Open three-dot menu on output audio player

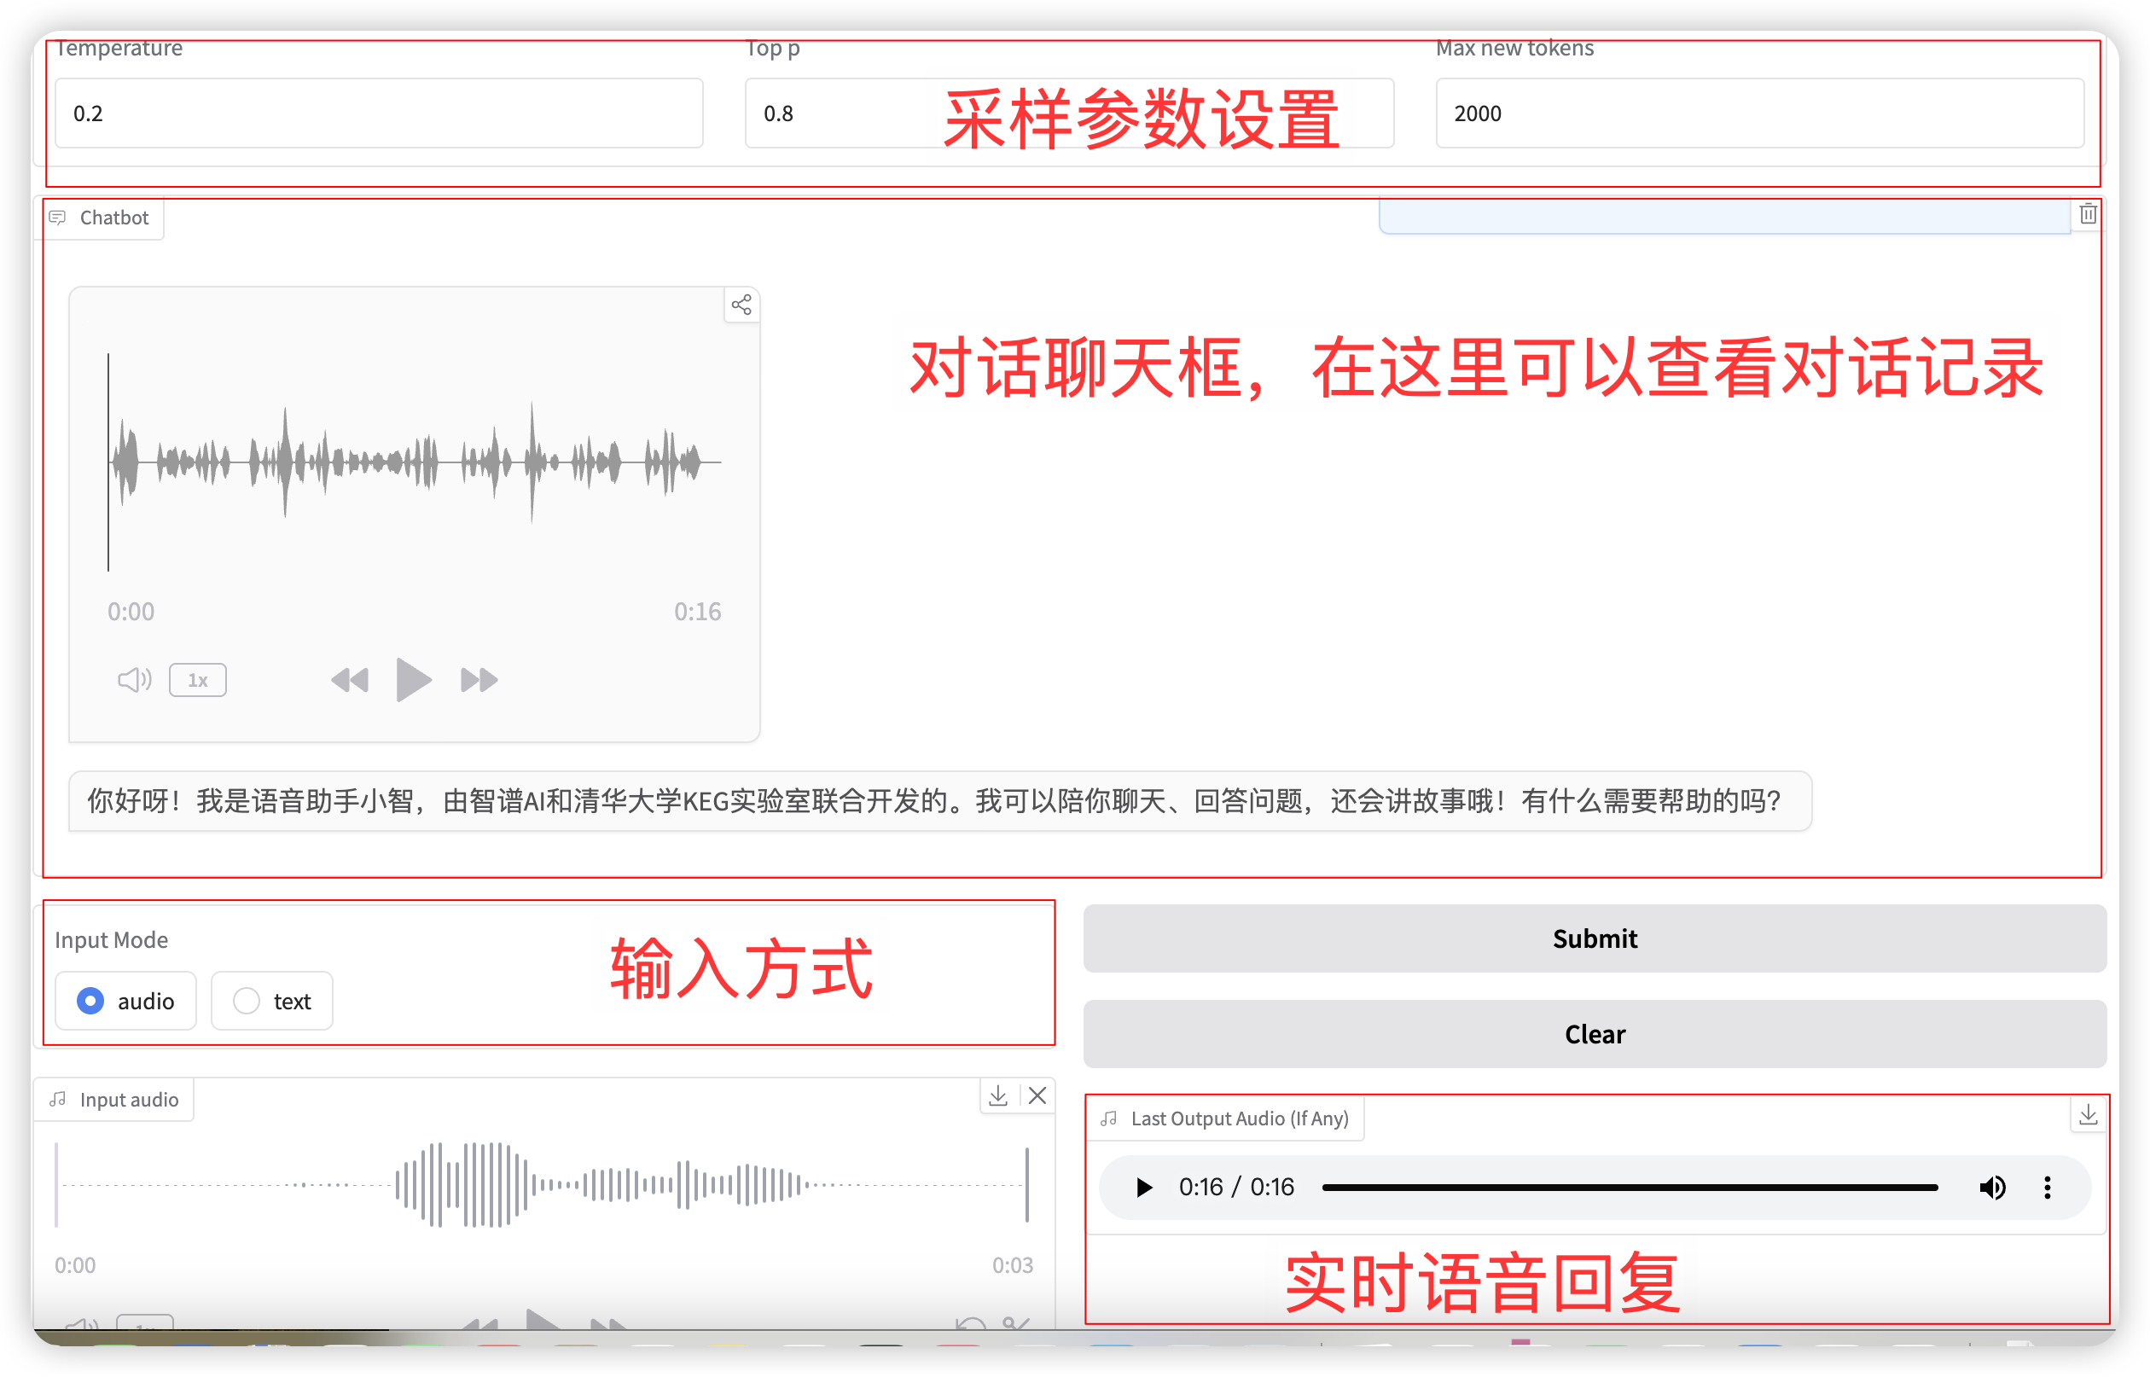tap(2048, 1188)
